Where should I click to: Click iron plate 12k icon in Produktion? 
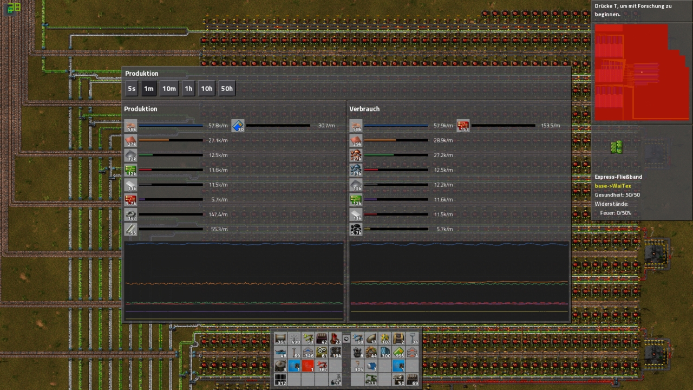pos(130,155)
